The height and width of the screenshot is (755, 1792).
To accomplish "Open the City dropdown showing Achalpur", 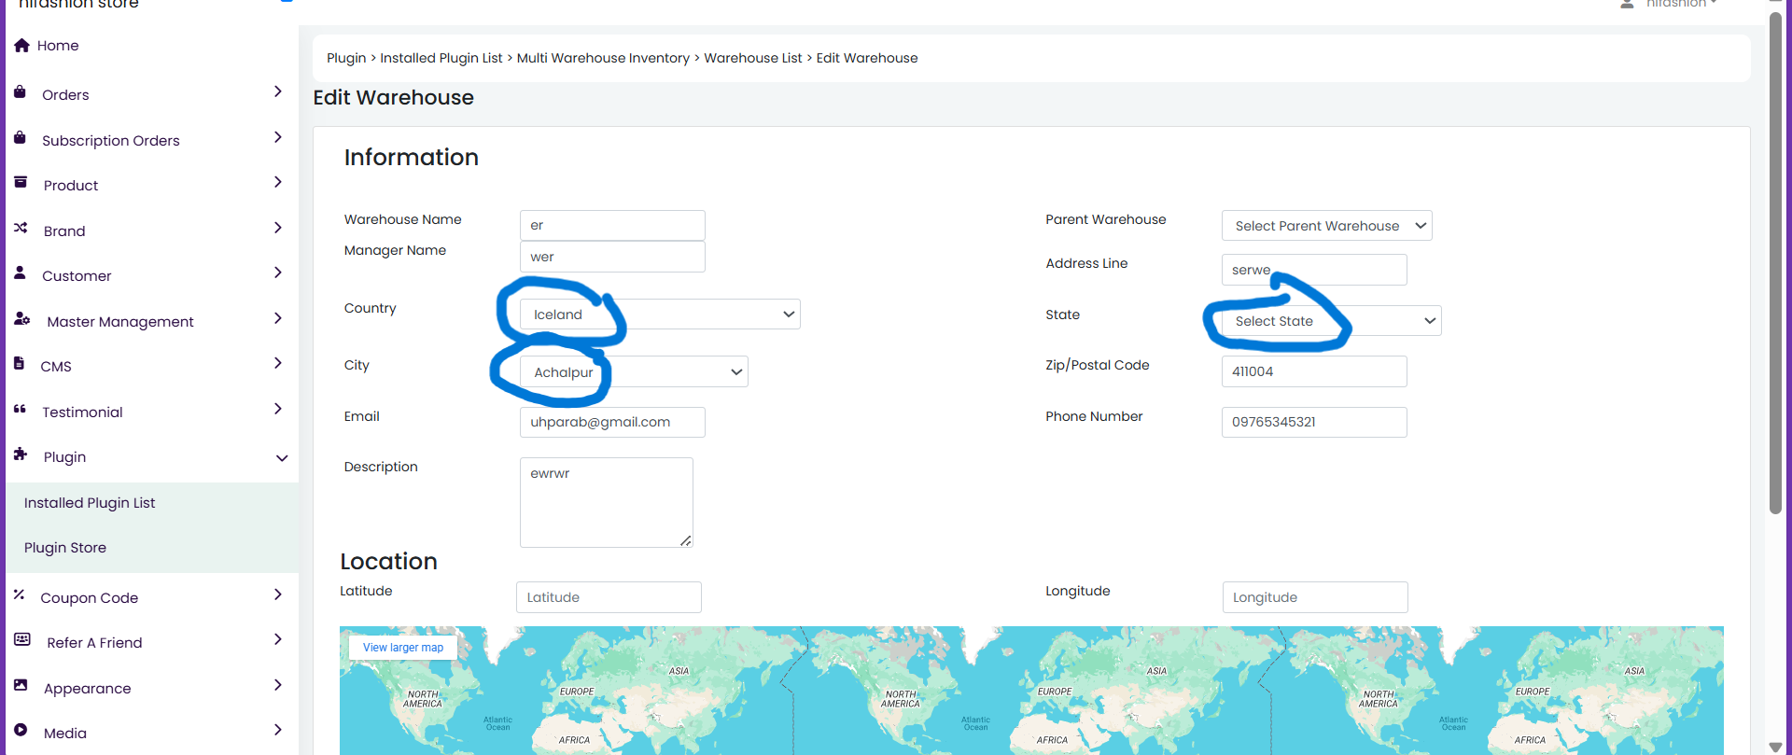I will pos(634,371).
